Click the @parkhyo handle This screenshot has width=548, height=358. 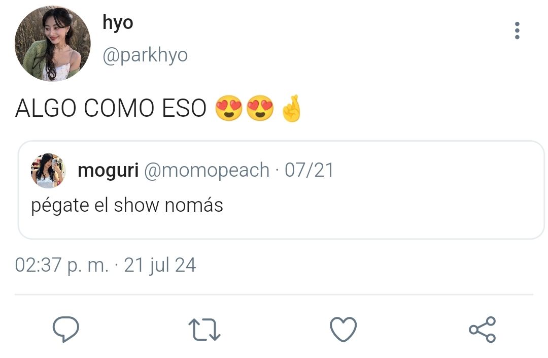(x=145, y=55)
